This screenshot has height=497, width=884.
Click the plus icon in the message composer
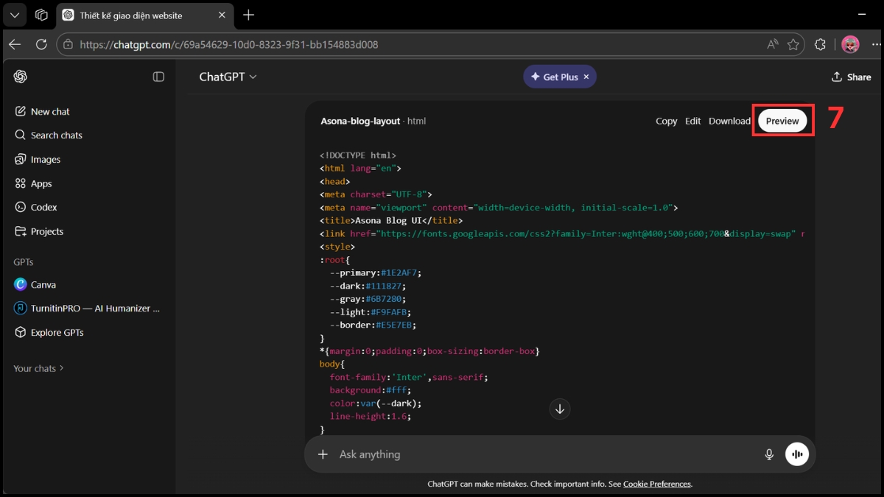323,454
